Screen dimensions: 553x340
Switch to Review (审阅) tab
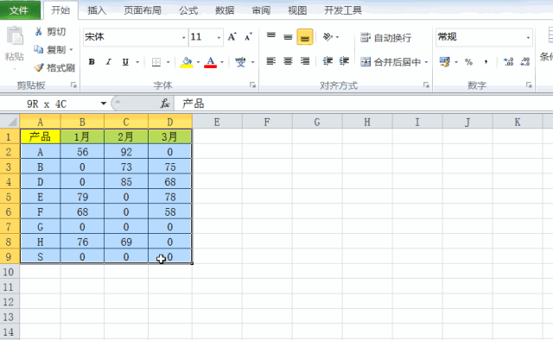(x=261, y=10)
